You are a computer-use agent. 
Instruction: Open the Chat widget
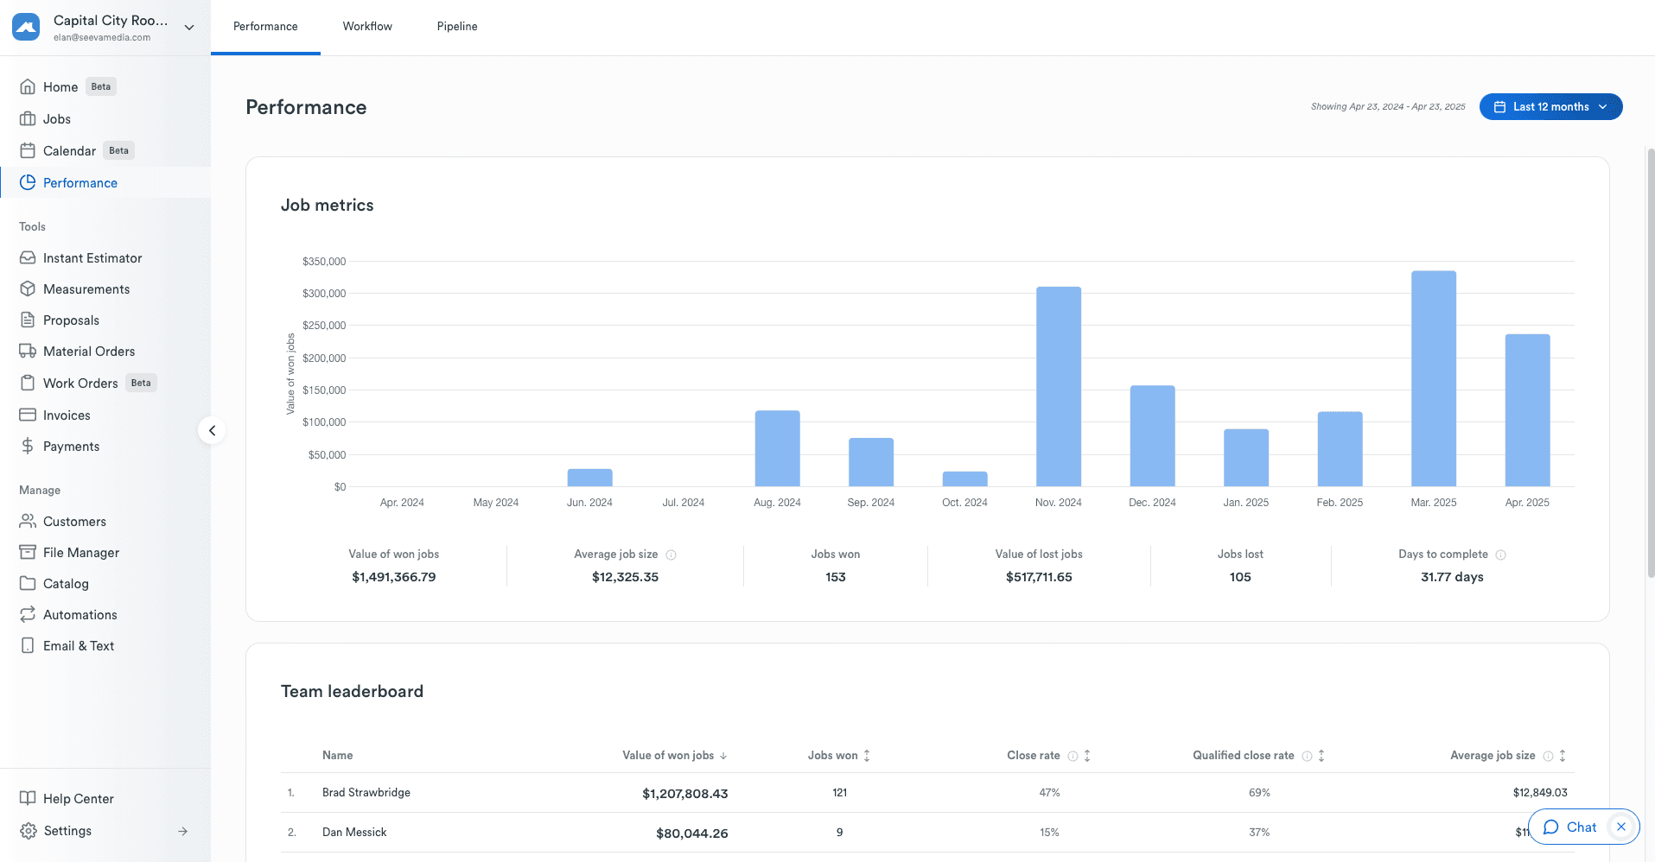tap(1570, 827)
